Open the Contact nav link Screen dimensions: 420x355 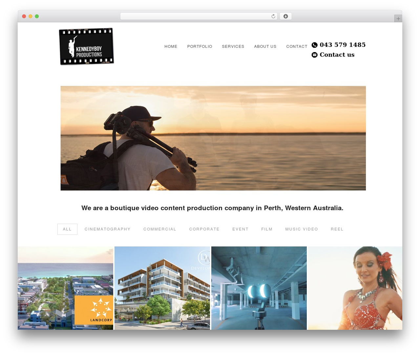coord(297,47)
